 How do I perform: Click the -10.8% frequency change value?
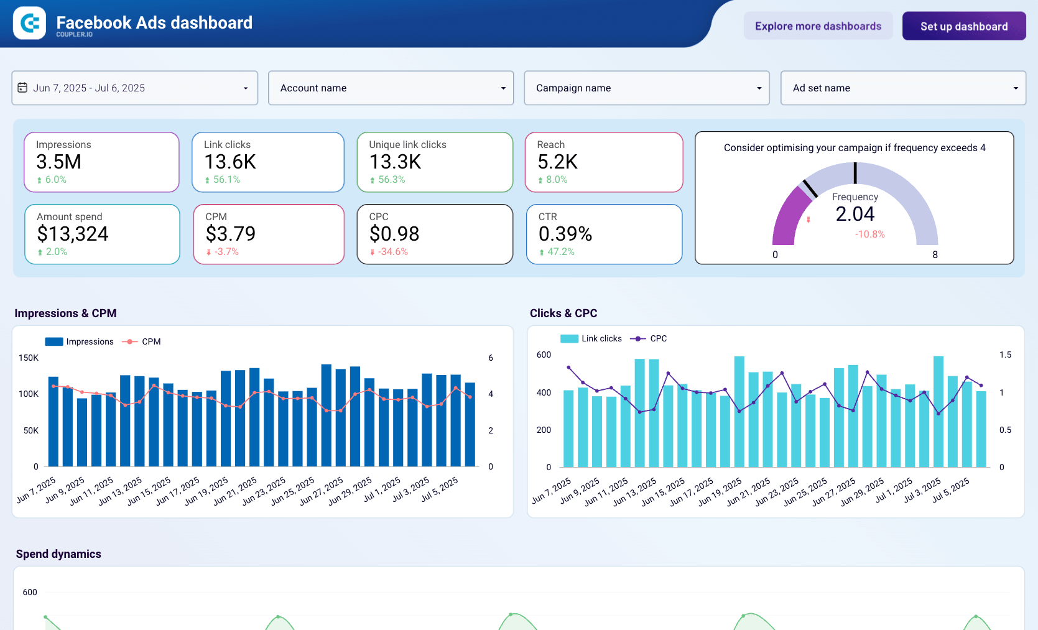869,234
